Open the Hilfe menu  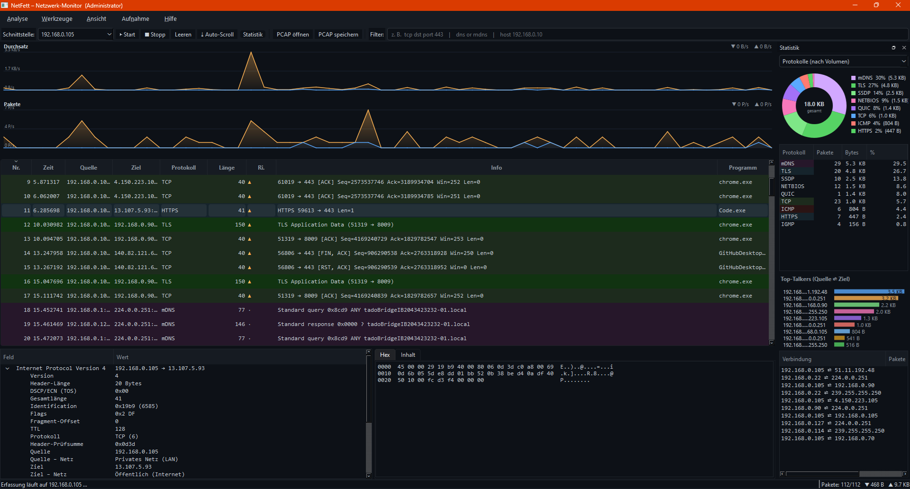[x=171, y=19]
